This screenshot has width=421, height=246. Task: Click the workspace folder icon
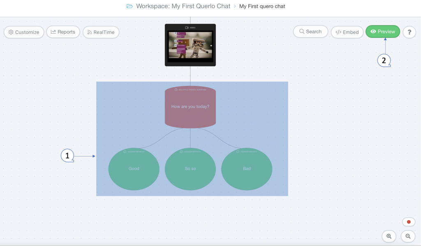click(x=130, y=6)
